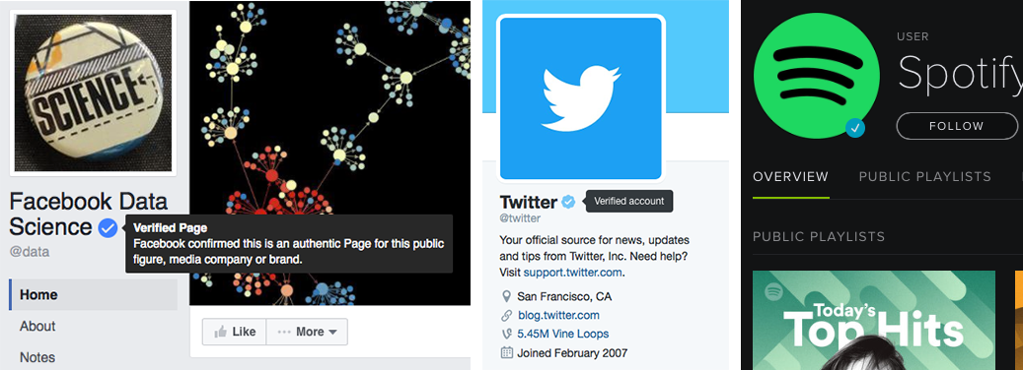Image resolution: width=1023 pixels, height=370 pixels.
Task: Open the support.twitter.com link
Action: pyautogui.click(x=572, y=272)
